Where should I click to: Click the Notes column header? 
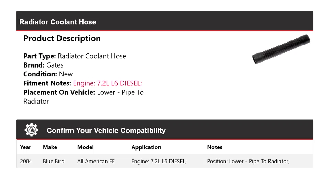click(x=214, y=147)
